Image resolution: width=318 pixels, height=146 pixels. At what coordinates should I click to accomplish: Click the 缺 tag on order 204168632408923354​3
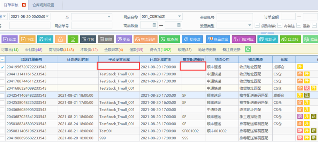[x=306, y=88]
